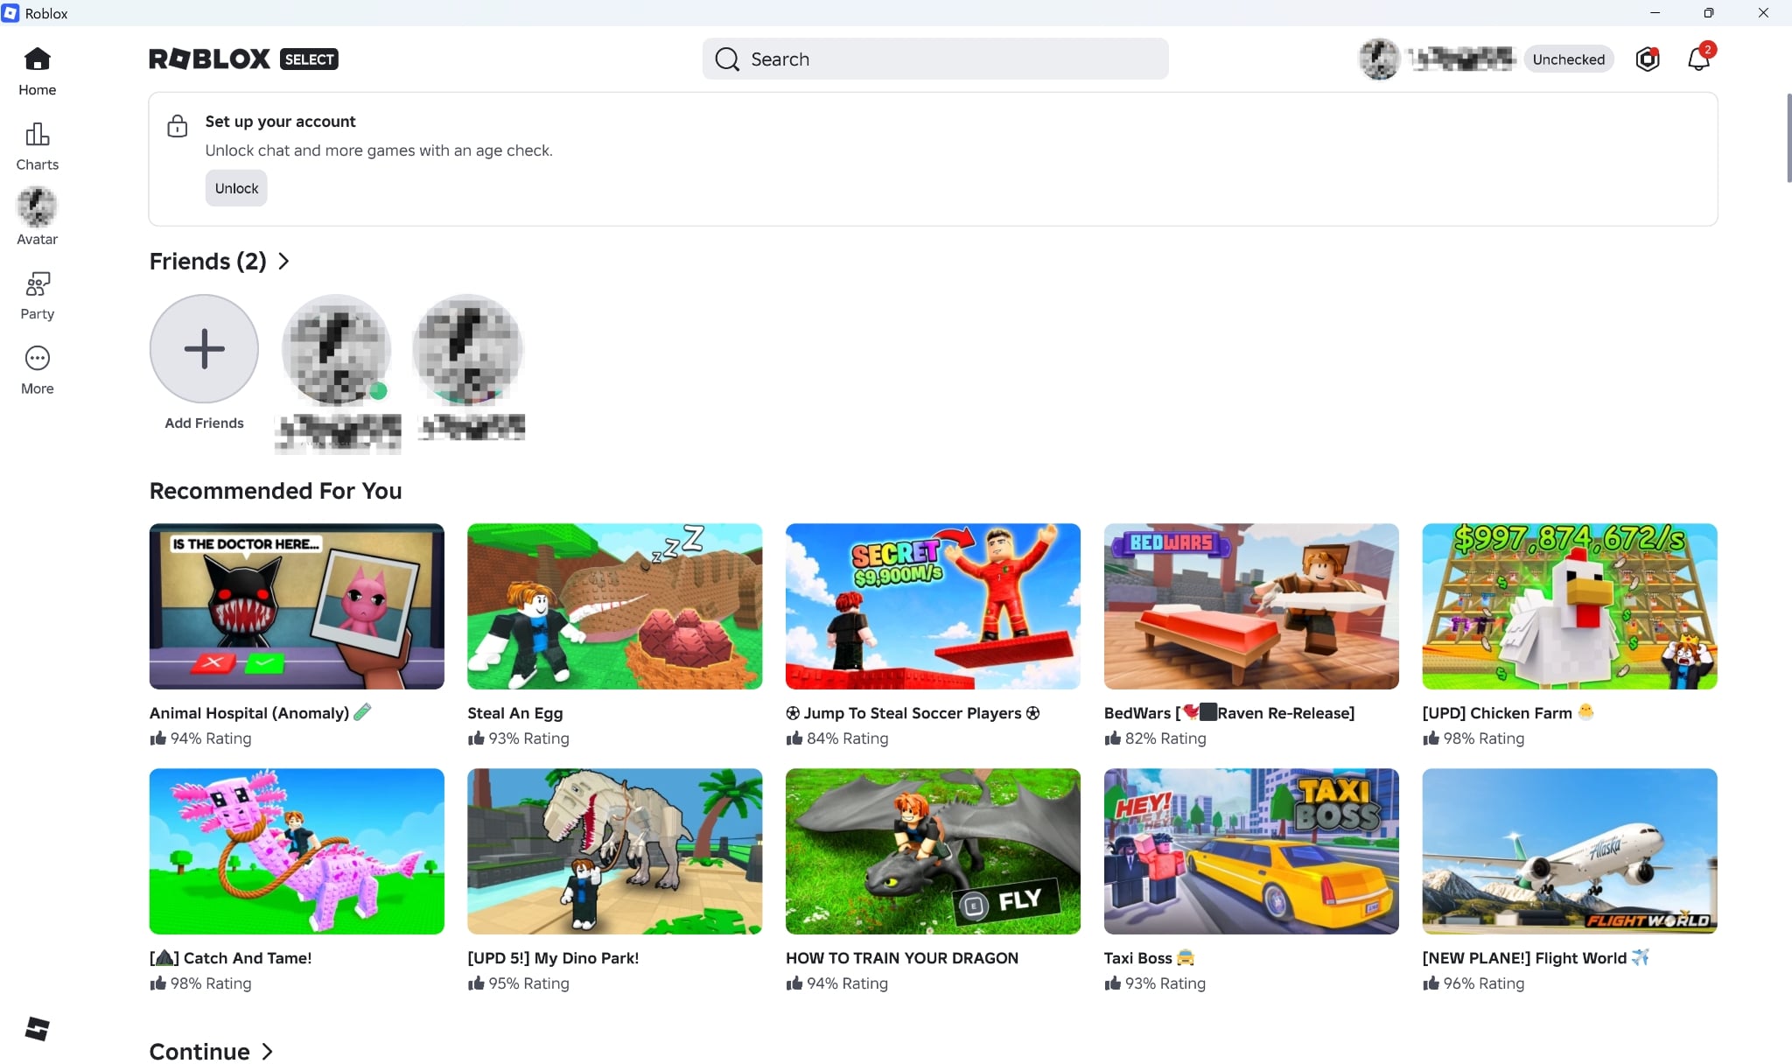This screenshot has width=1792, height=1064.
Task: Click the 'Jump To Steal Soccer Players' title text
Action: click(x=913, y=713)
